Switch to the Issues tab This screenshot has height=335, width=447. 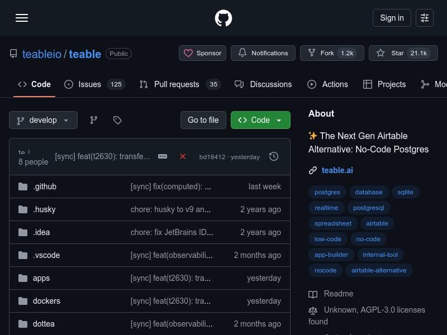coord(89,84)
